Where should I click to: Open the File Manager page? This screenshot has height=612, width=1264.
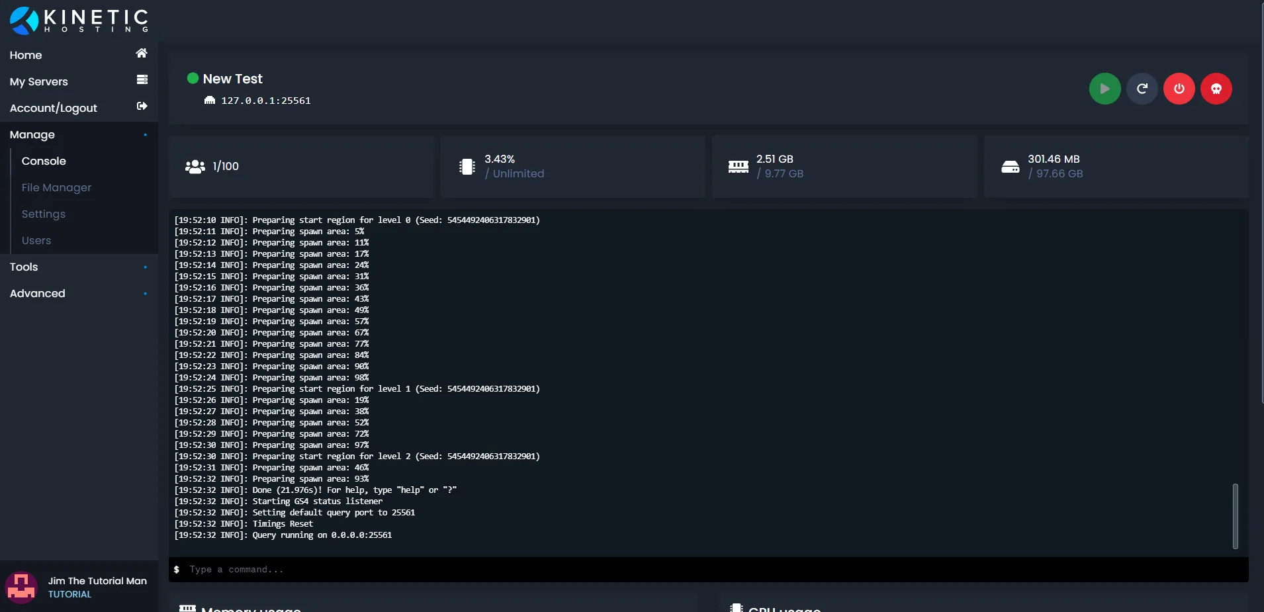point(56,187)
